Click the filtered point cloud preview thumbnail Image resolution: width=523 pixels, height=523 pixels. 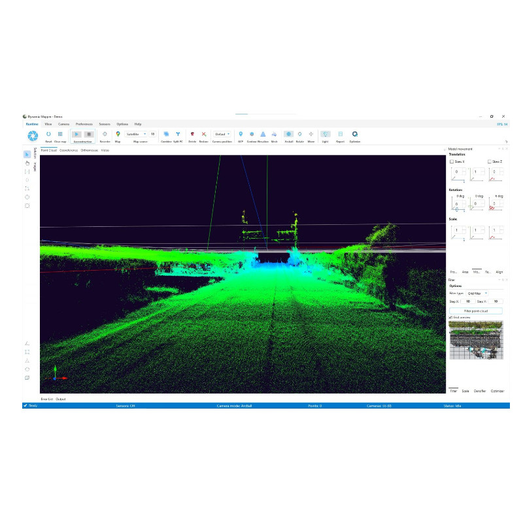point(476,341)
